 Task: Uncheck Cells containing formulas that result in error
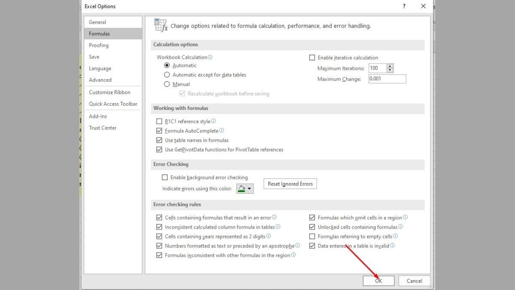159,218
